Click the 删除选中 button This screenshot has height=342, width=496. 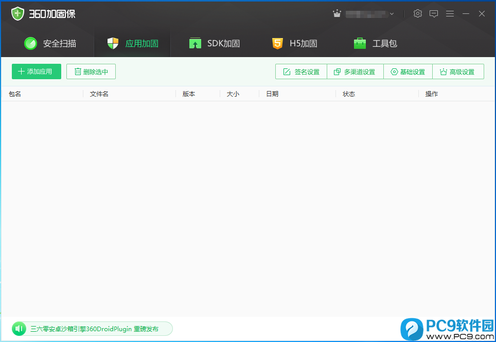pos(91,71)
